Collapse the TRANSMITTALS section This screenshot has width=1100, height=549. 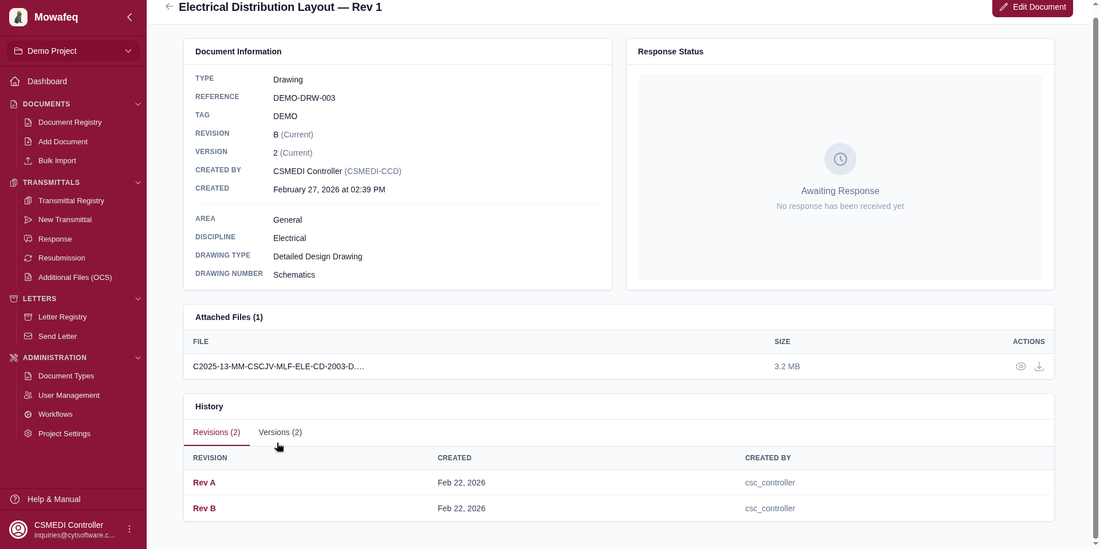click(x=137, y=182)
